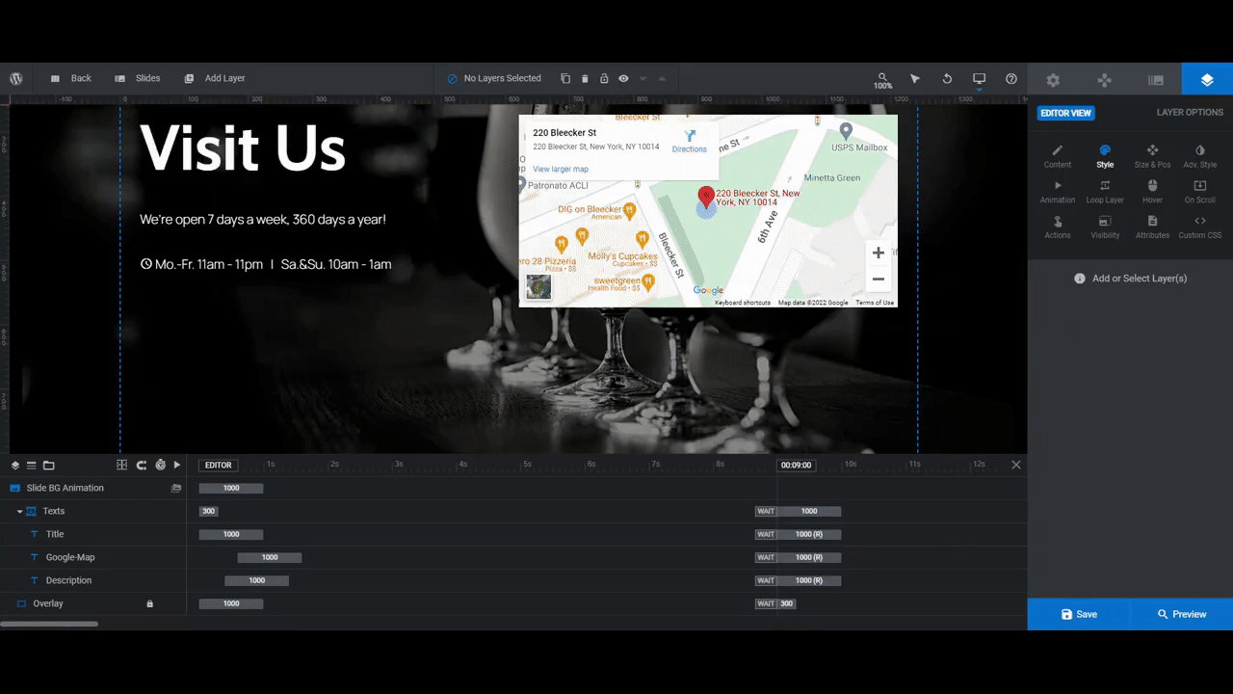Click the No Layers Selected indicator
Viewport: 1233px width, 694px height.
[494, 78]
